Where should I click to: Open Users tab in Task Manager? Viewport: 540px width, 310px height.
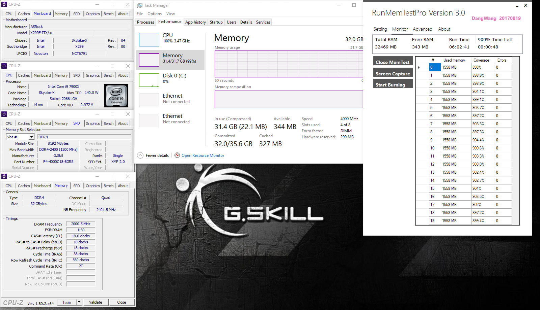coord(232,22)
